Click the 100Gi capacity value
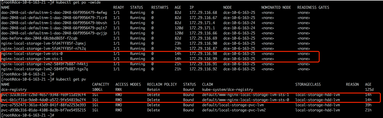The height and width of the screenshot is (118, 383). tap(98, 90)
